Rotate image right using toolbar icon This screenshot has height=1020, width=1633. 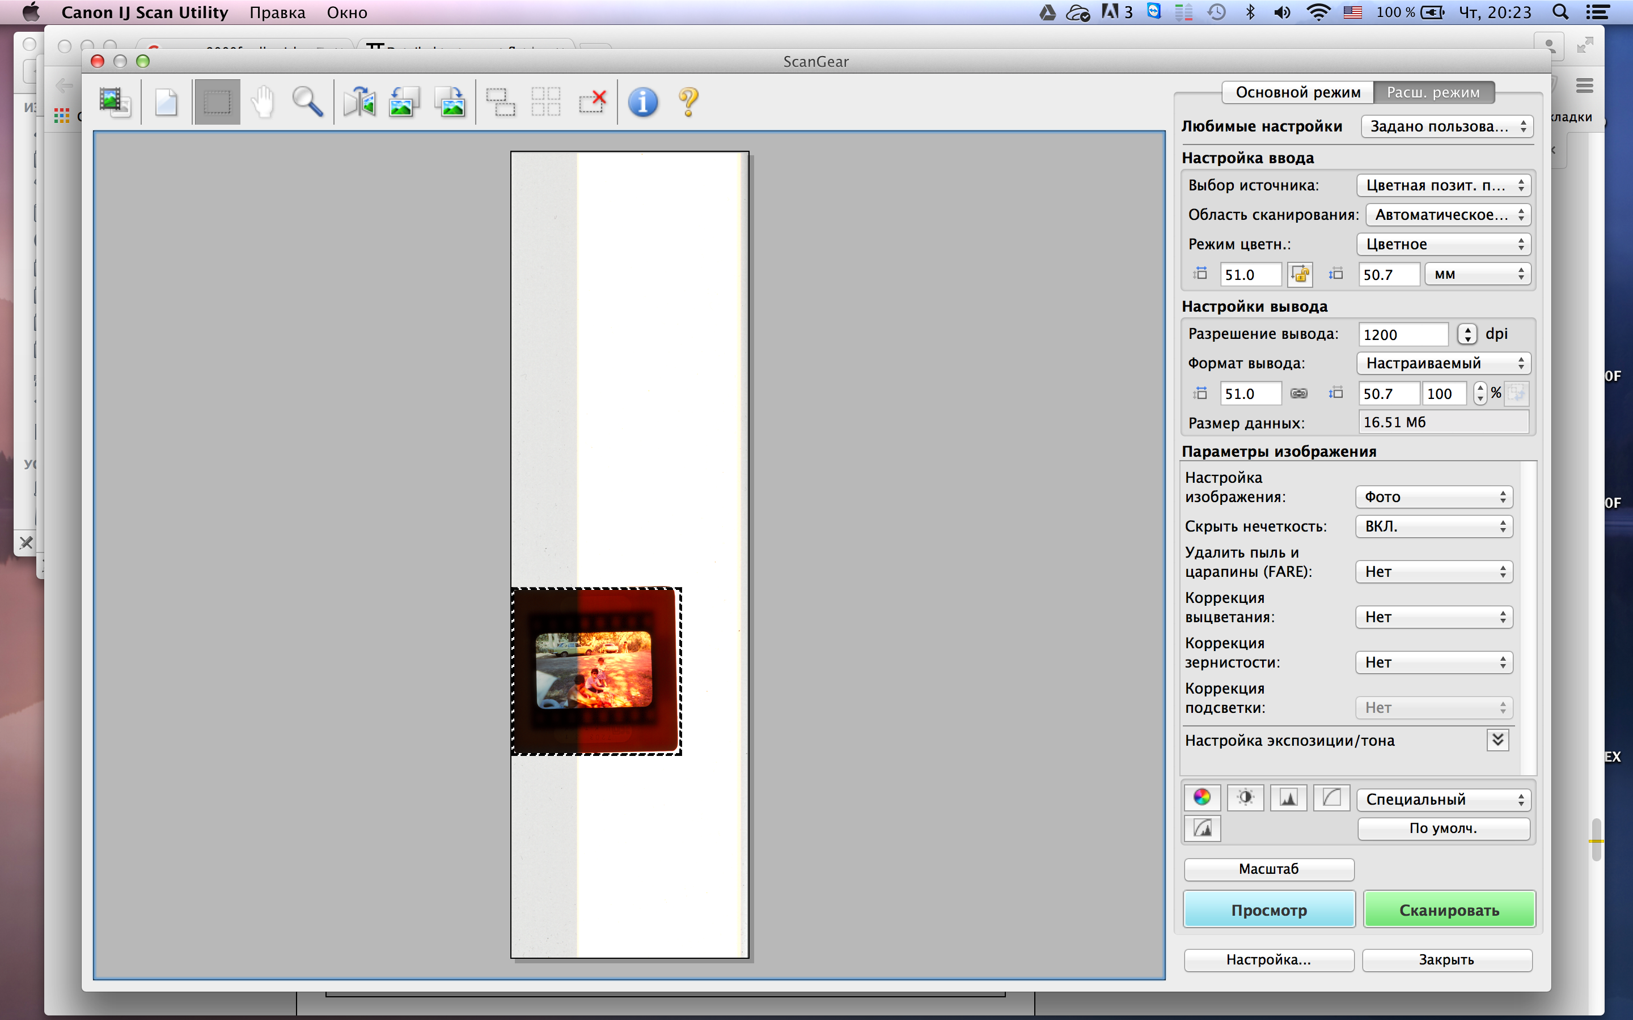pyautogui.click(x=450, y=103)
